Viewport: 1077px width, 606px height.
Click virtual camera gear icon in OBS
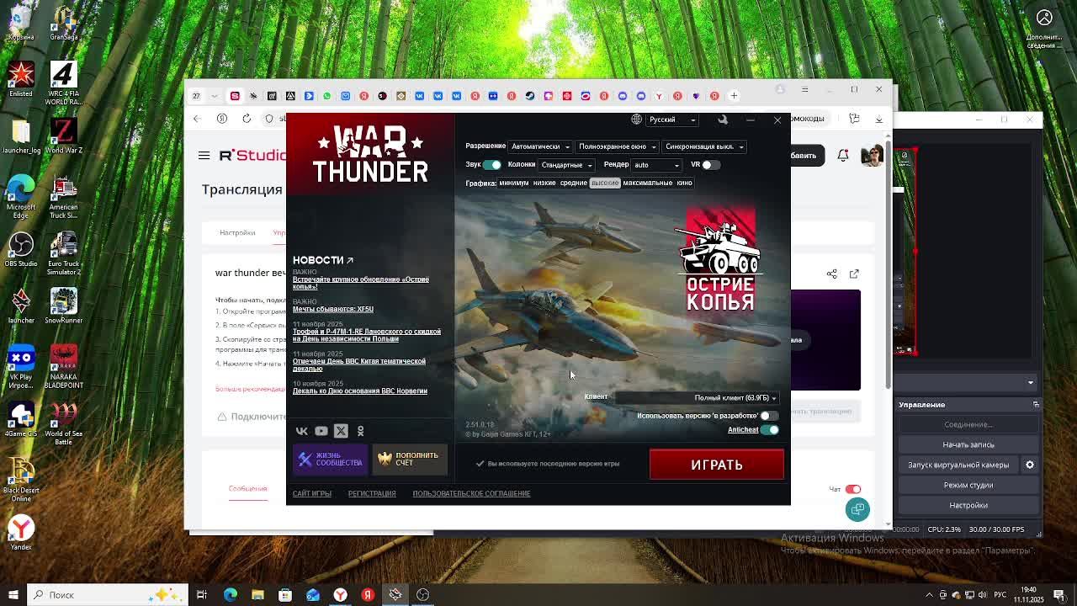click(x=1029, y=465)
